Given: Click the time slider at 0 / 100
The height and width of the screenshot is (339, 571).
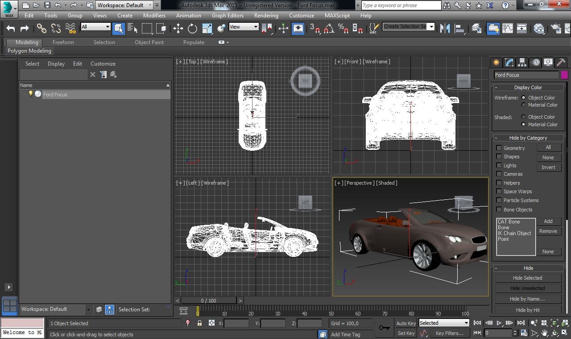Looking at the screenshot, I should [208, 301].
